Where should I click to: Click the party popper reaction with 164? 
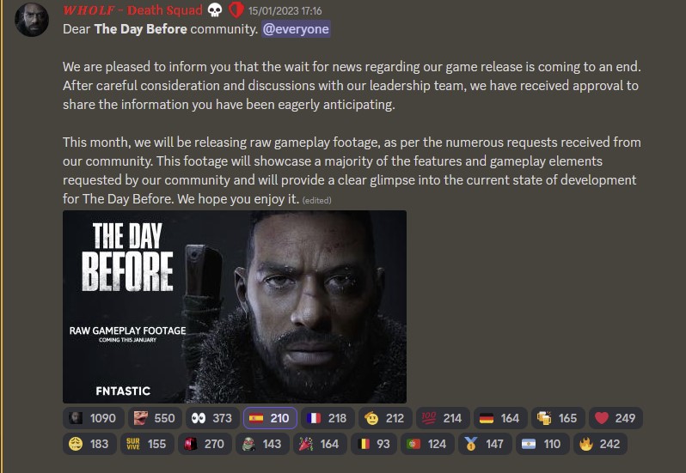click(x=320, y=444)
